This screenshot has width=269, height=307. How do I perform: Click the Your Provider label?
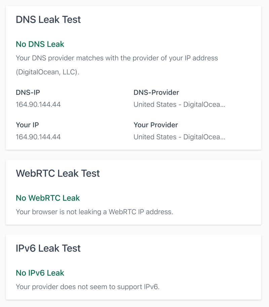156,125
